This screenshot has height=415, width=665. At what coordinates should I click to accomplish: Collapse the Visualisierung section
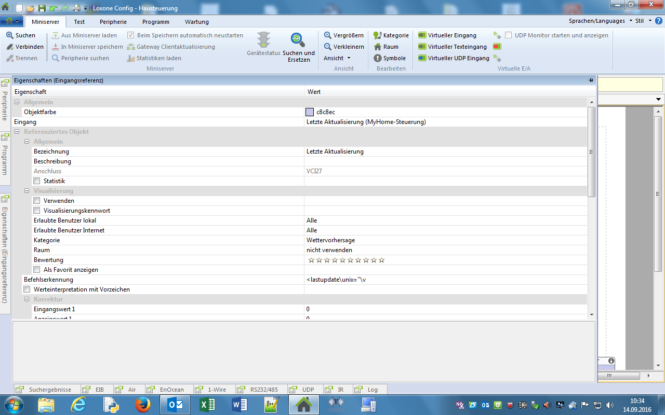[x=27, y=191]
